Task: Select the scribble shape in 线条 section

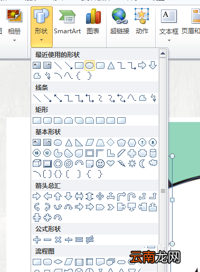Action: (153, 98)
